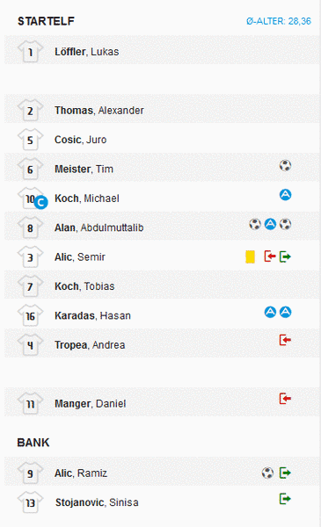Click the Ø-ALTER: 28,36 average age label

pyautogui.click(x=279, y=21)
